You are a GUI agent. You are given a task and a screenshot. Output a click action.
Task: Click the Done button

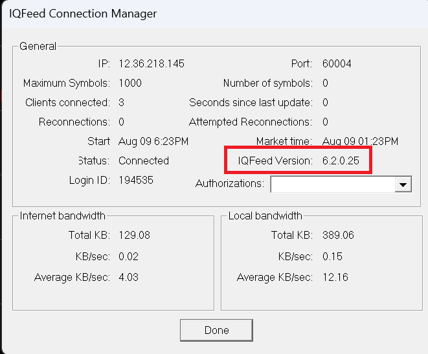tap(216, 330)
